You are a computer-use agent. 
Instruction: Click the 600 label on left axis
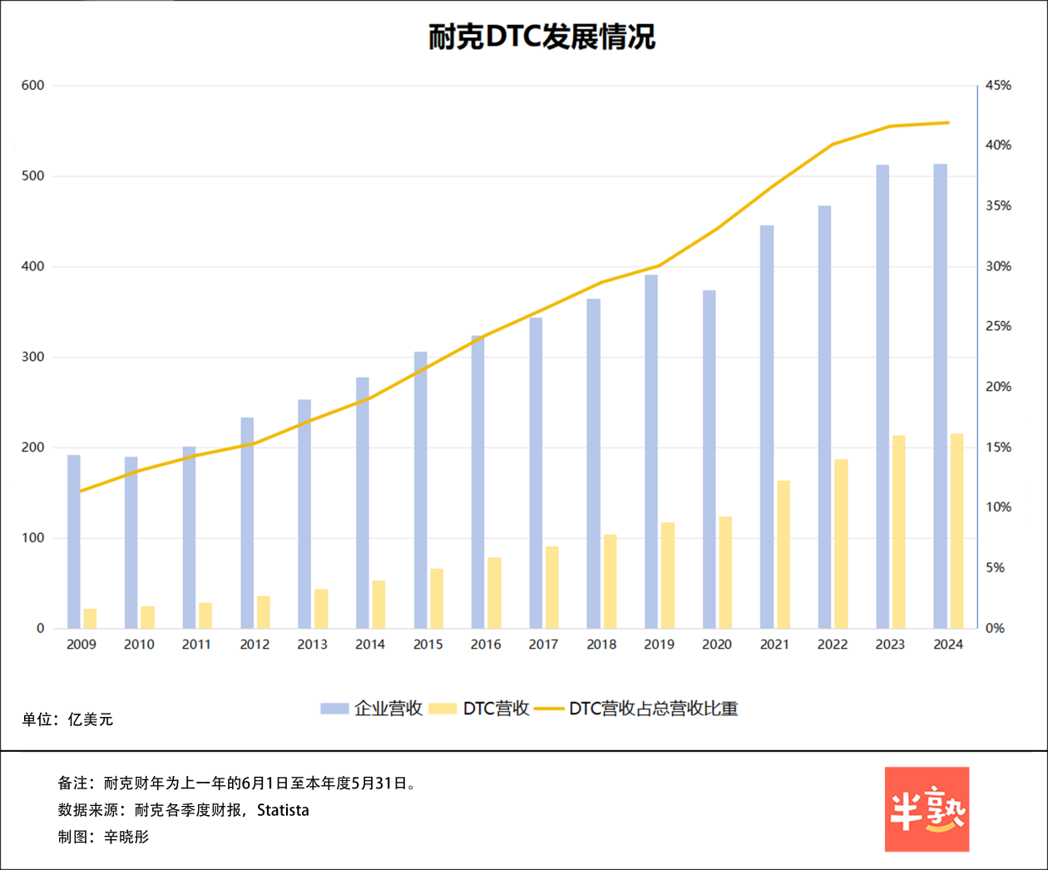(33, 86)
